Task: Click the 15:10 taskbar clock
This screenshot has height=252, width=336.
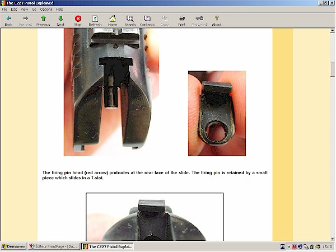Action: coord(327,247)
